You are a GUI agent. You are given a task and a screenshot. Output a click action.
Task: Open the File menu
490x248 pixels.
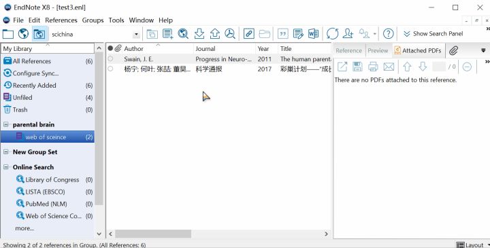click(x=18, y=20)
